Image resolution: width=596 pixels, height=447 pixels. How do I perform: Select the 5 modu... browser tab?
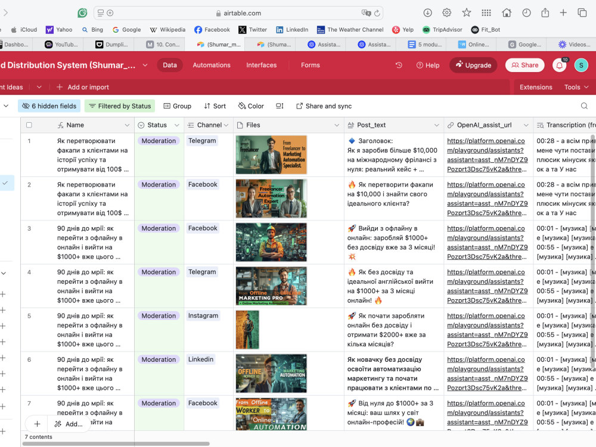(x=425, y=45)
